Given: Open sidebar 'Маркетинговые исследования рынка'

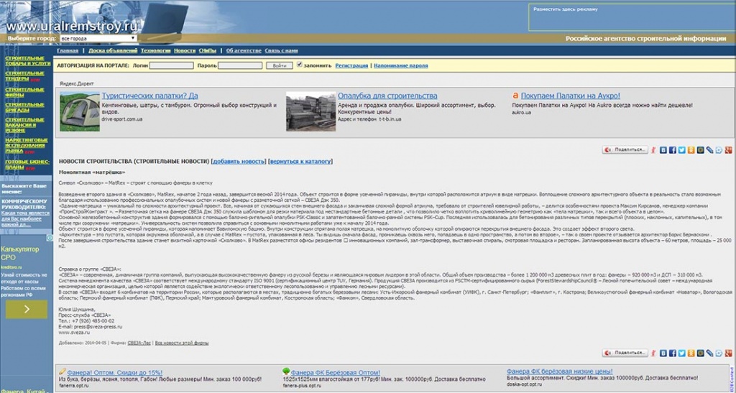Looking at the screenshot, I should pyautogui.click(x=27, y=145).
